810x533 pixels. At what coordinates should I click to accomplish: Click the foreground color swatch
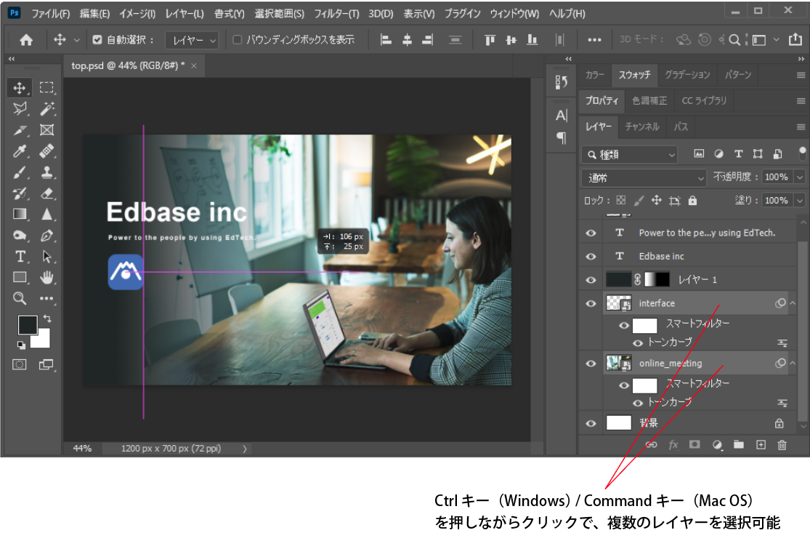pos(28,325)
